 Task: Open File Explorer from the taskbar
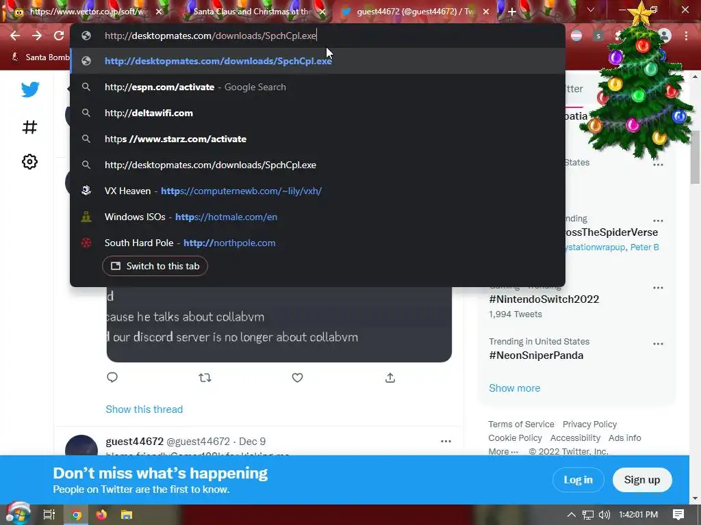coord(127,515)
